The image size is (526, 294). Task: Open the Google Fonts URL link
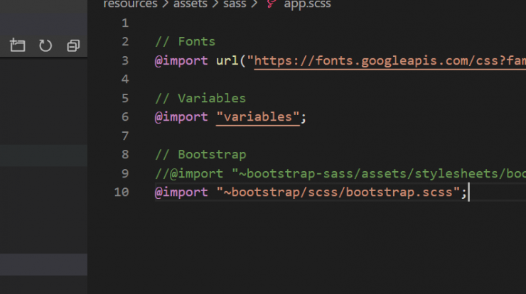pos(390,61)
